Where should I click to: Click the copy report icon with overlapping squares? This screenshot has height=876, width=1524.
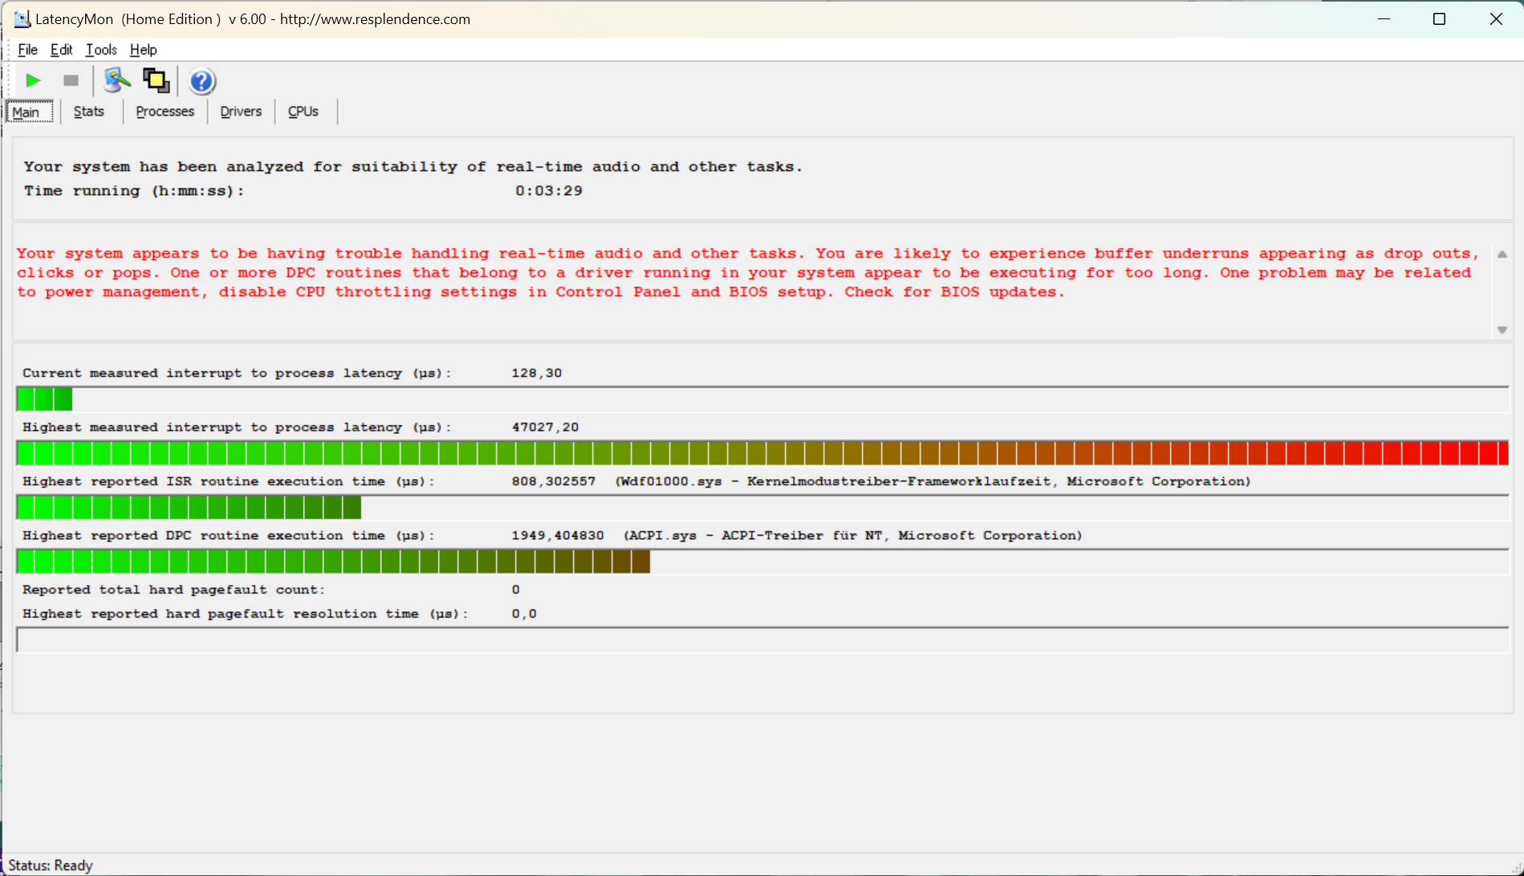pyautogui.click(x=156, y=80)
